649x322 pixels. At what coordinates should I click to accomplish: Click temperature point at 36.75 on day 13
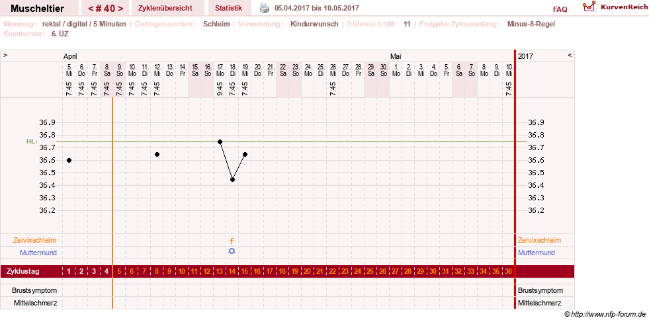click(x=220, y=141)
